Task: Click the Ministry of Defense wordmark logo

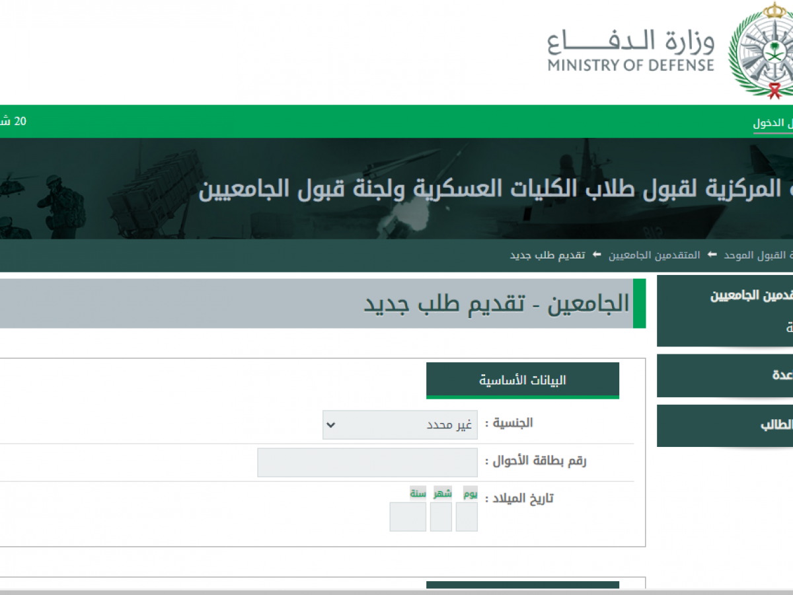Action: click(x=630, y=51)
